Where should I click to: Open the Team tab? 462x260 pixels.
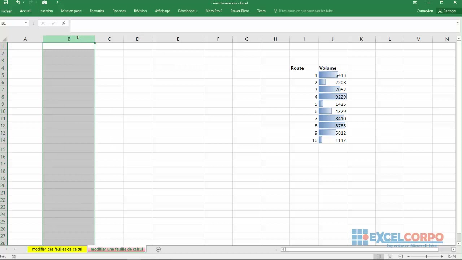click(x=261, y=11)
